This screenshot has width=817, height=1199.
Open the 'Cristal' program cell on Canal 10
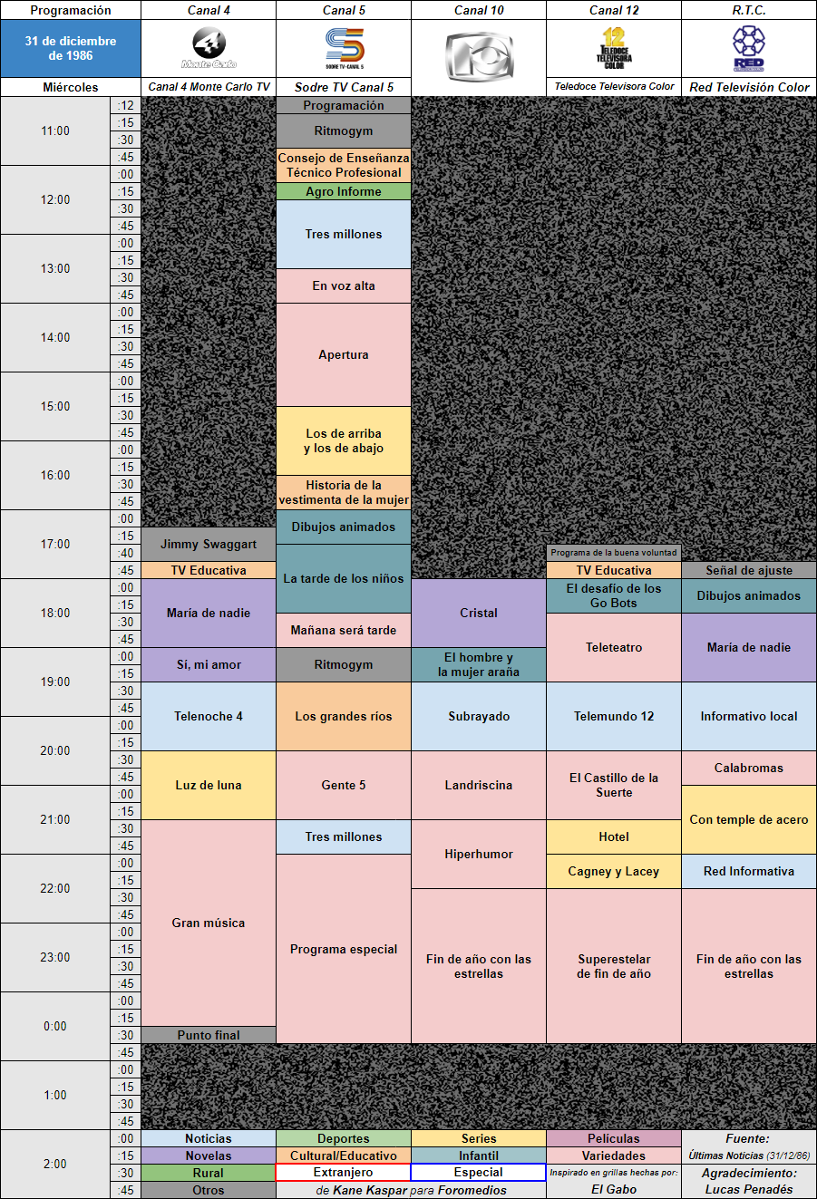coord(478,614)
